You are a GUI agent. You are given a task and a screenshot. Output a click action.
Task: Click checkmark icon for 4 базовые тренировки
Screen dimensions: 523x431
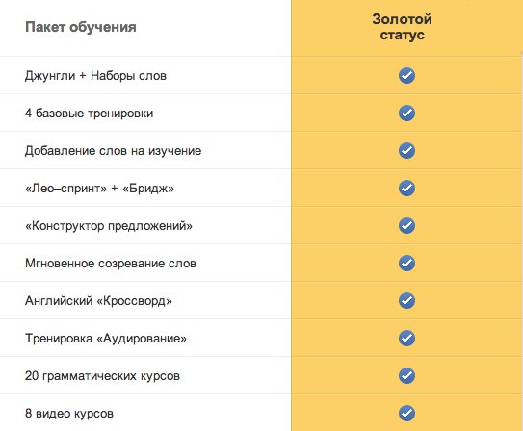[406, 114]
